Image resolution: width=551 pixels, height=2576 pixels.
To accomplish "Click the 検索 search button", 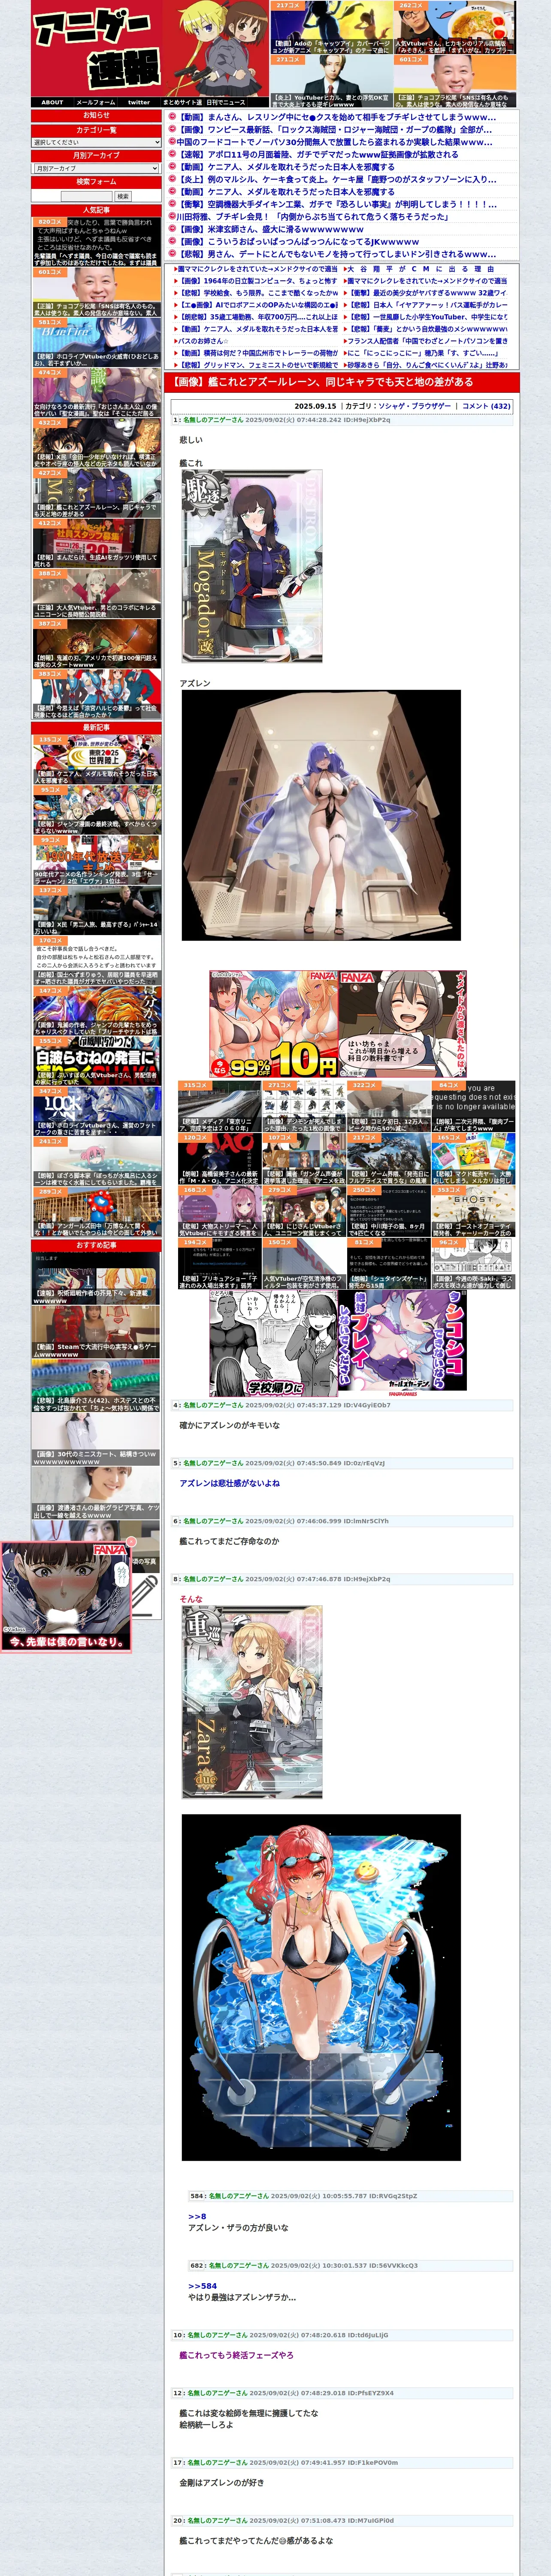I will pyautogui.click(x=123, y=196).
